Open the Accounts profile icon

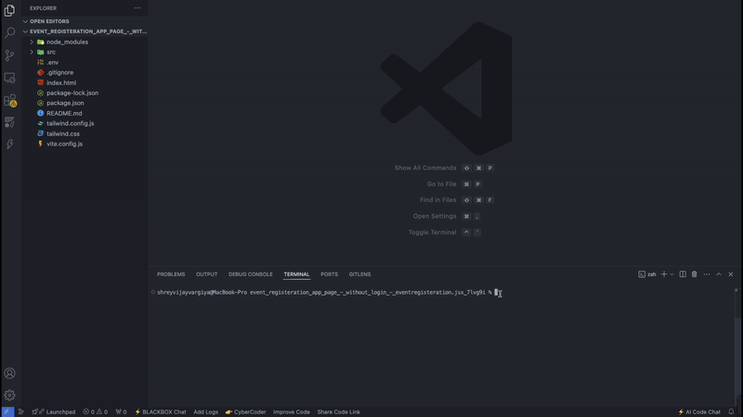(9, 373)
